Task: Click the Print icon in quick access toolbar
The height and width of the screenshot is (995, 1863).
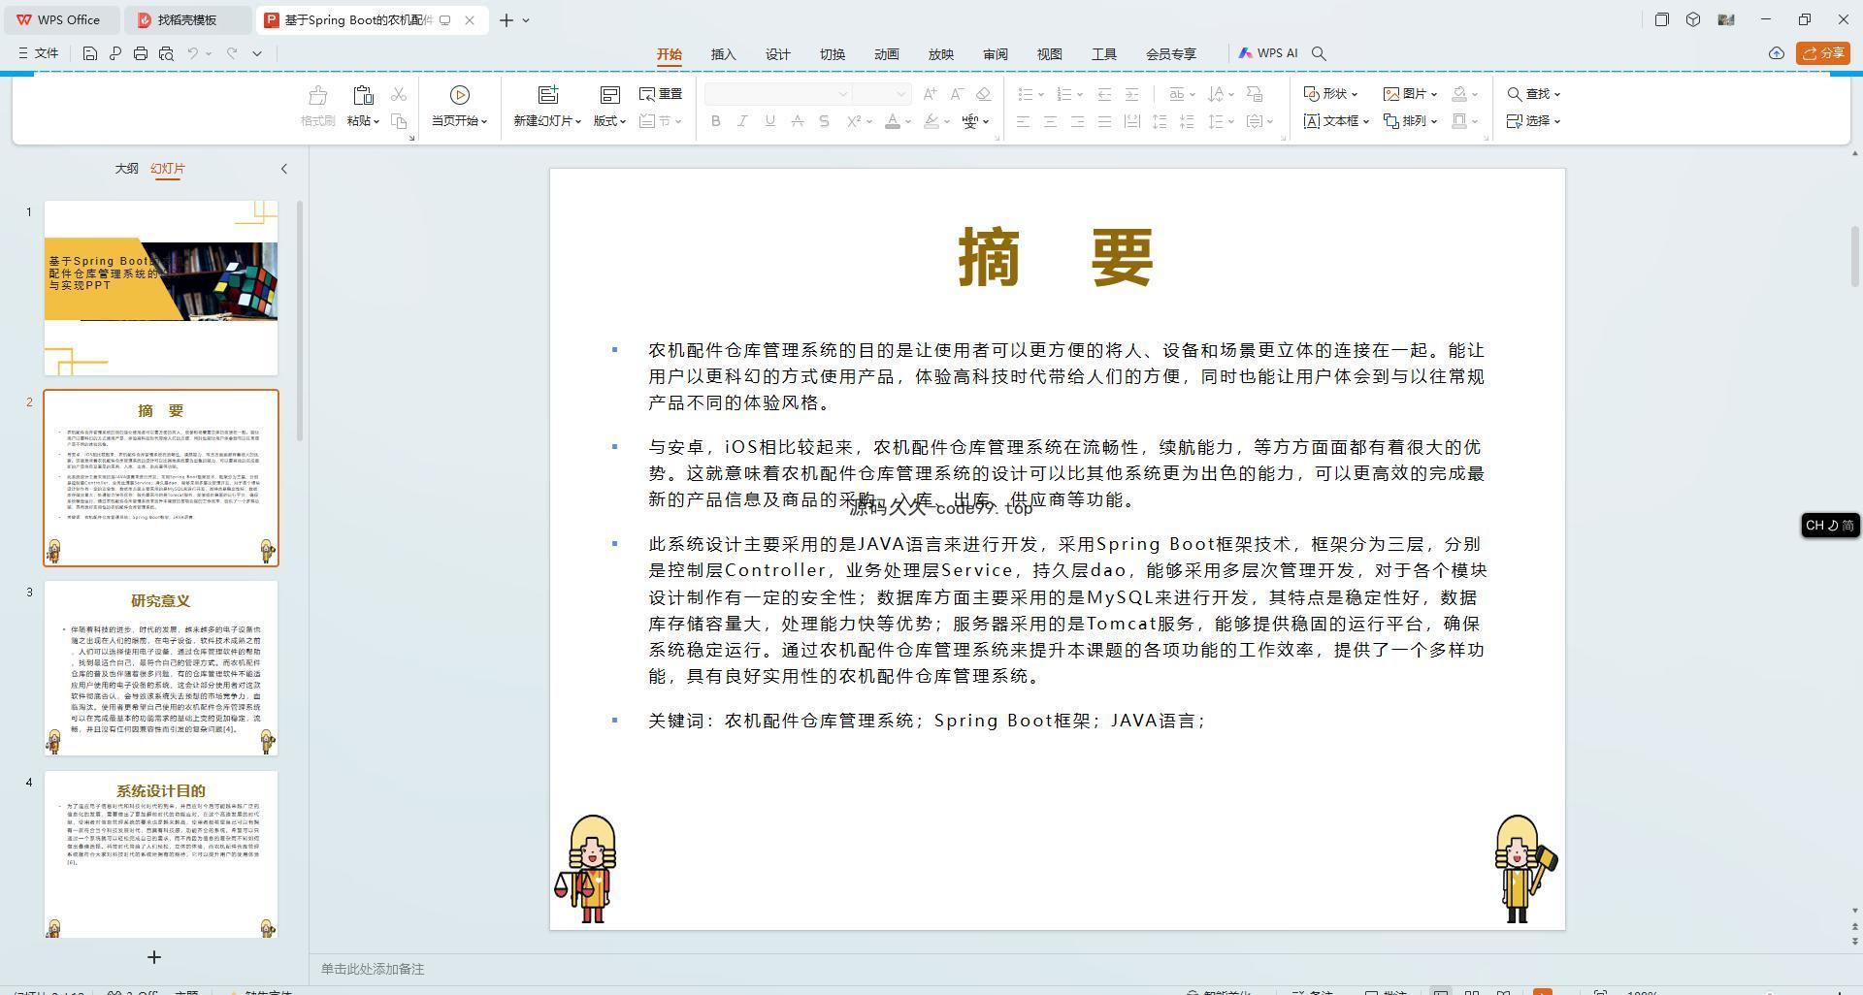Action: click(141, 53)
